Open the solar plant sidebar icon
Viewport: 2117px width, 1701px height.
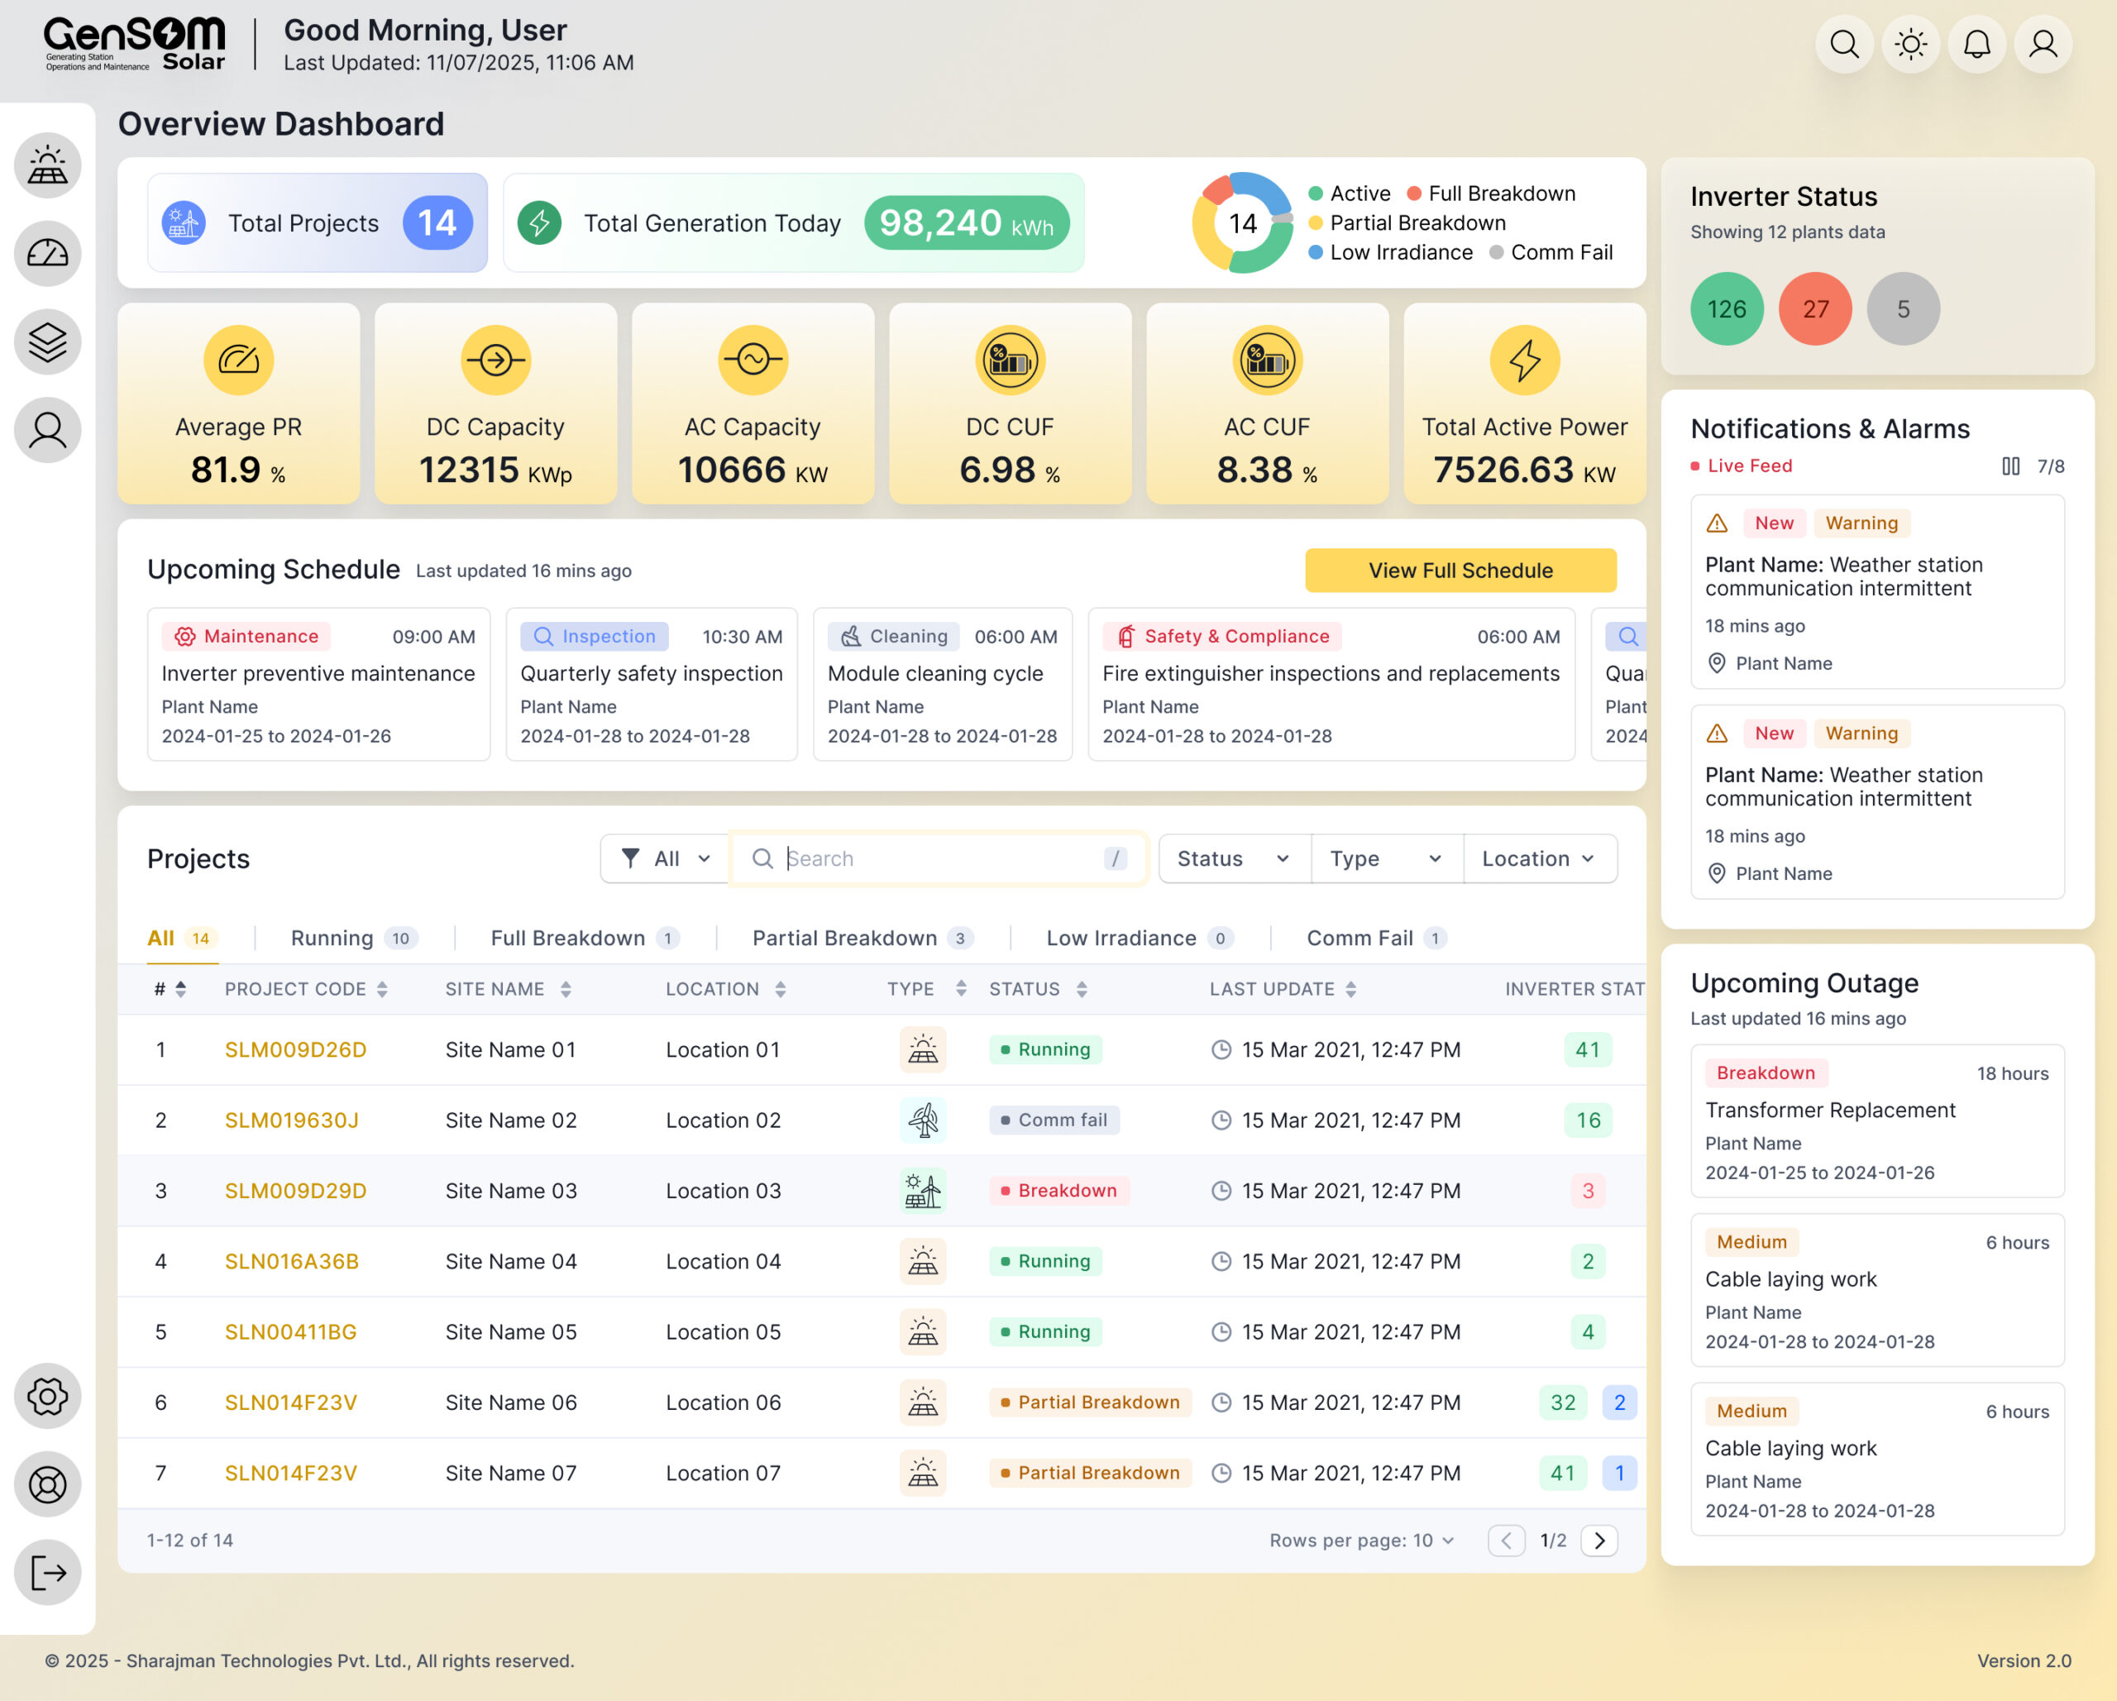coord(47,165)
